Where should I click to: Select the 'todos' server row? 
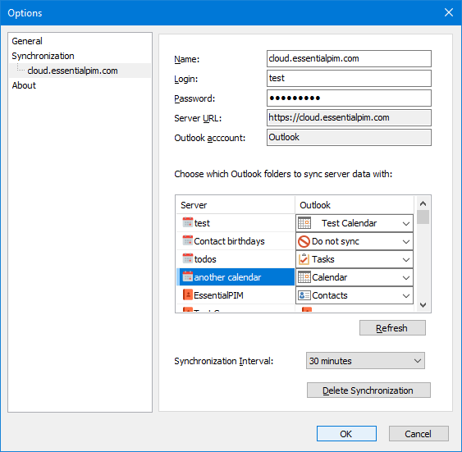236,259
